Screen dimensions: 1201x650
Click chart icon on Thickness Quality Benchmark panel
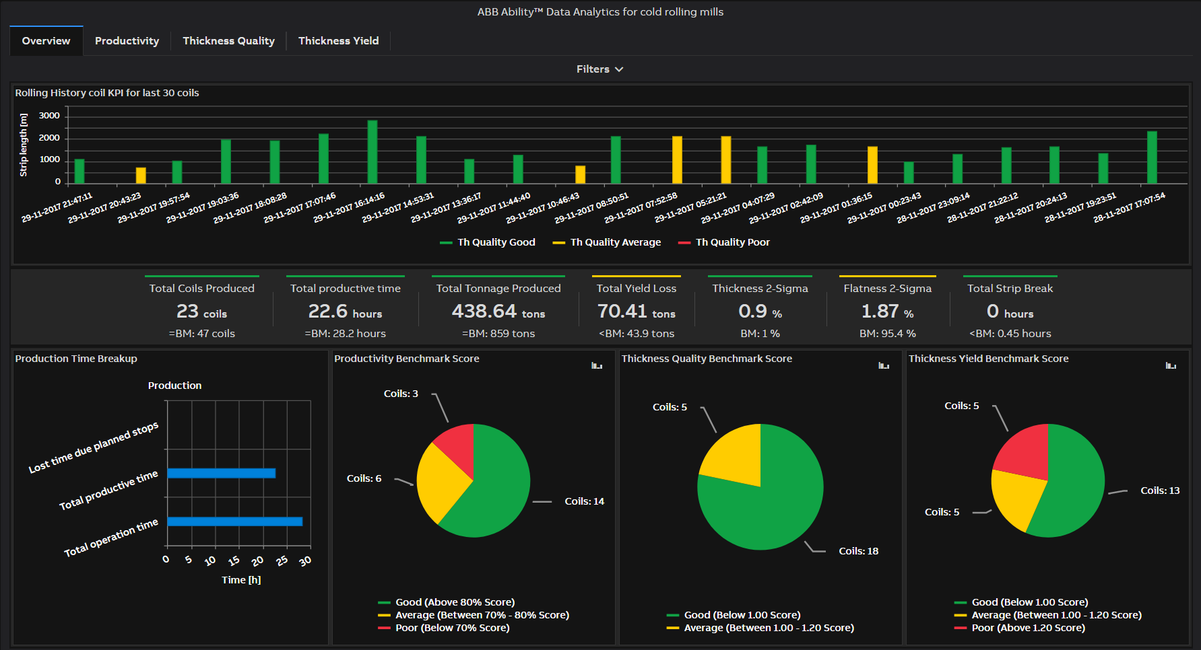coord(884,365)
